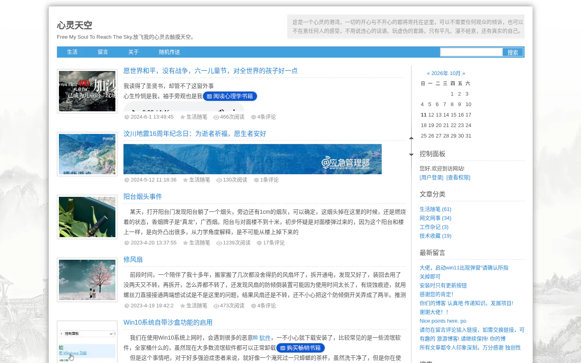Screen dimensions: 581x363
Task: Click the 阅读心理学书籍 blue pill button
Action: pos(230,96)
